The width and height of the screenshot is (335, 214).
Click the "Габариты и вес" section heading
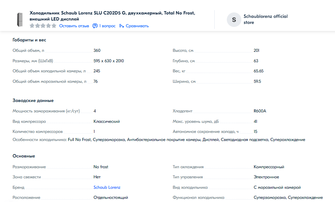pyautogui.click(x=29, y=40)
